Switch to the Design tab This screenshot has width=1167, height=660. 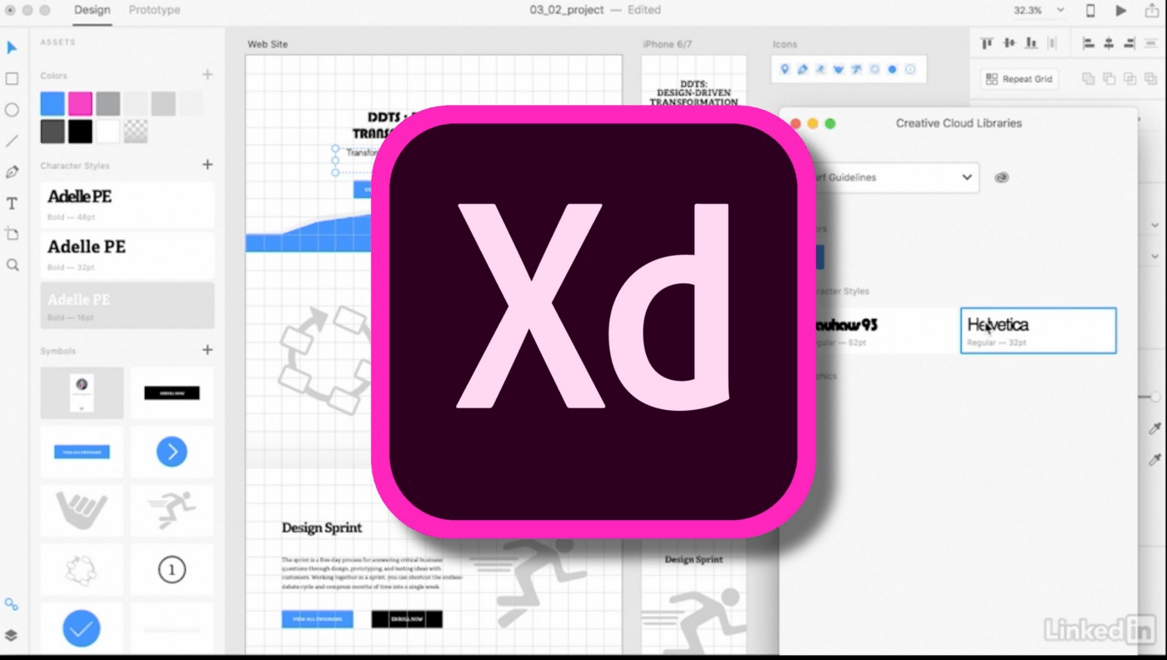point(92,10)
